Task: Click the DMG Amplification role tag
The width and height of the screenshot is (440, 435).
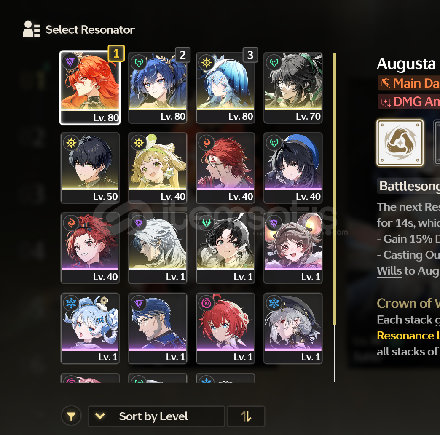Action: pos(409,101)
